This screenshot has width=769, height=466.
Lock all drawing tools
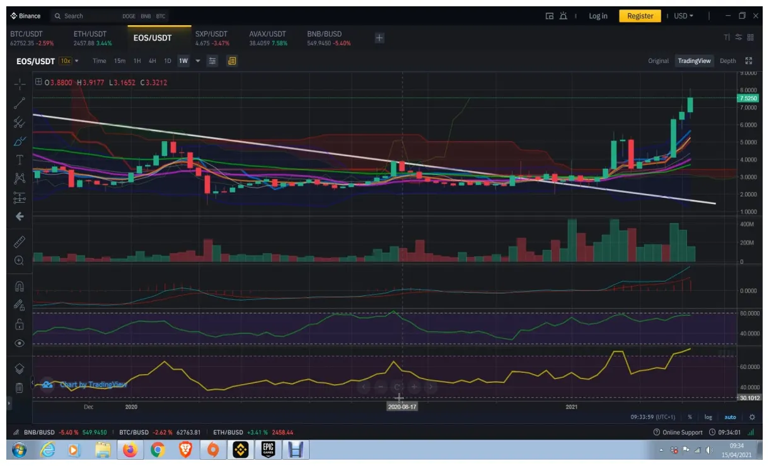point(20,323)
